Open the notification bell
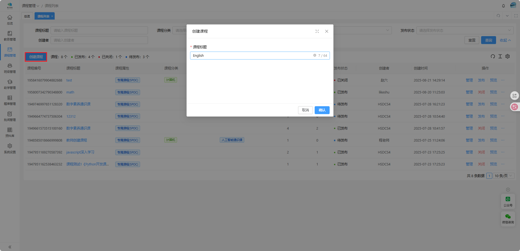 503,6
